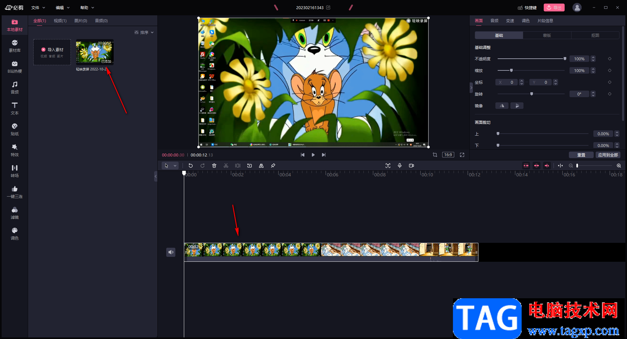The width and height of the screenshot is (627, 339).
Task: Start voice recording with microphone icon
Action: click(400, 166)
